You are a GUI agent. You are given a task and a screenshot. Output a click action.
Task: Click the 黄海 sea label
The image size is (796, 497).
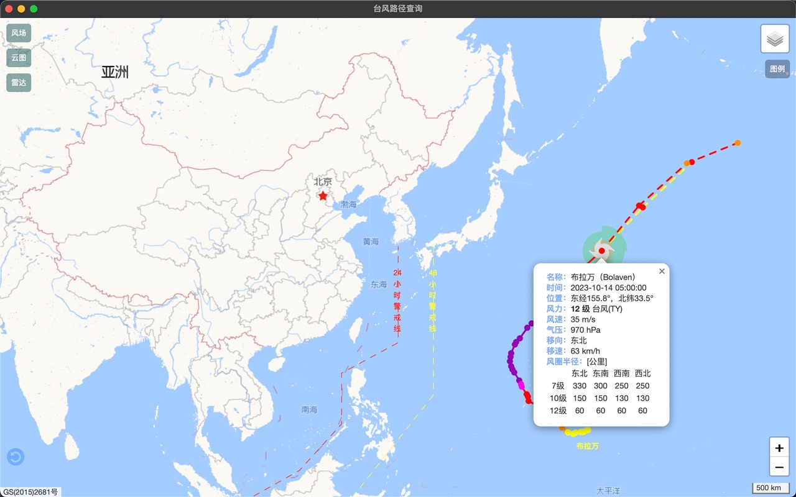click(371, 242)
